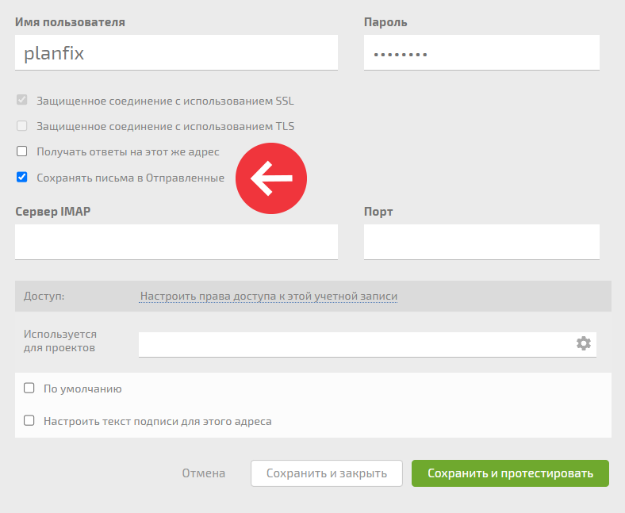Click 'Сохранить и закрыть' button
The height and width of the screenshot is (513, 625).
327,473
